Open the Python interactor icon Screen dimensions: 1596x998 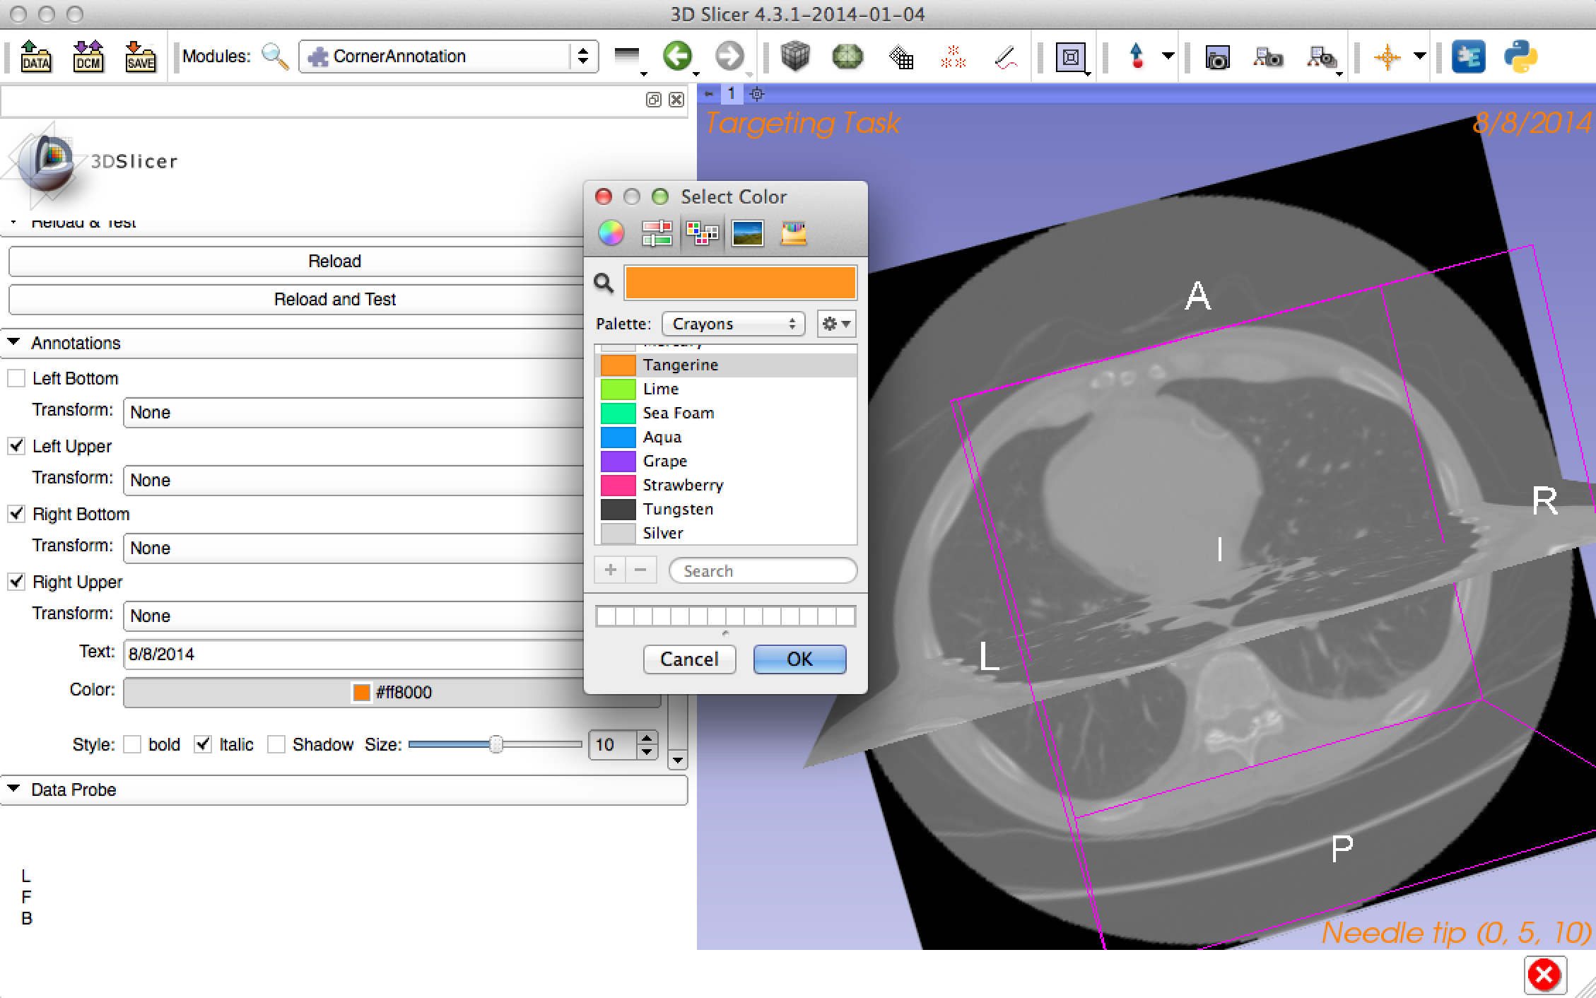tap(1520, 57)
